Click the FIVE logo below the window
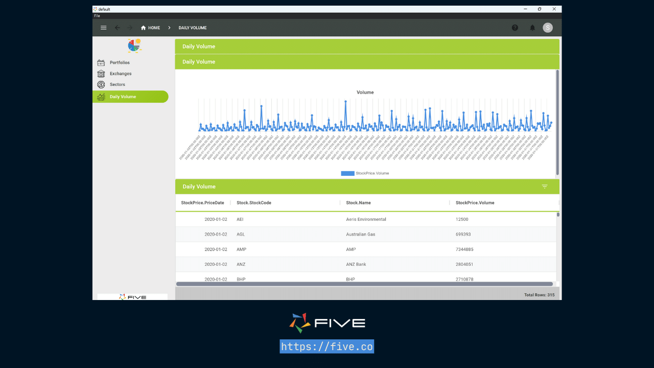 (x=327, y=323)
